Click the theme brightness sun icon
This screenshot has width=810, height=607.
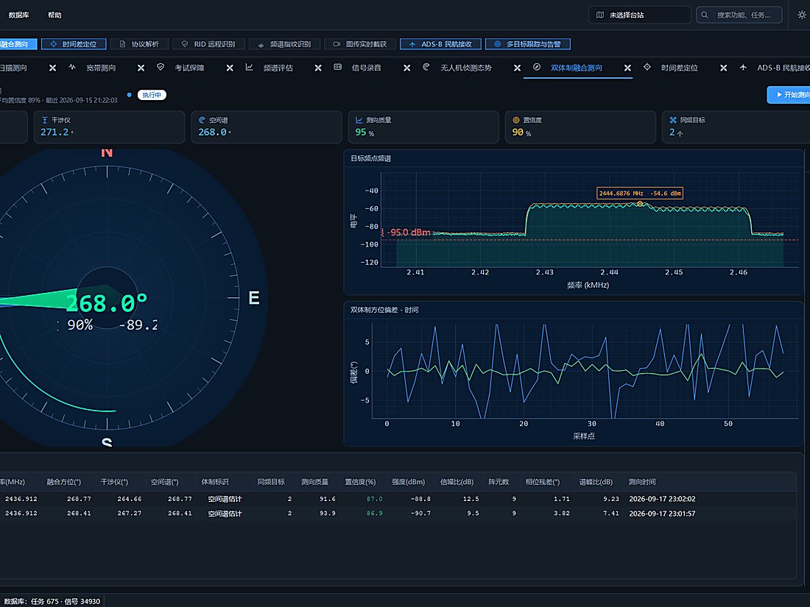click(801, 15)
